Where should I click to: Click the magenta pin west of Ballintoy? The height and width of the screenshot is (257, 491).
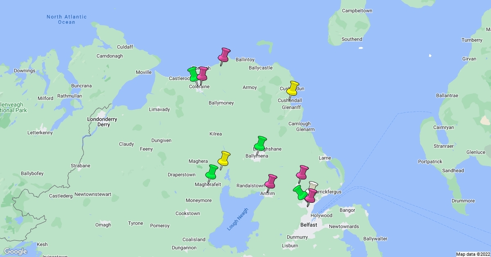coord(224,55)
